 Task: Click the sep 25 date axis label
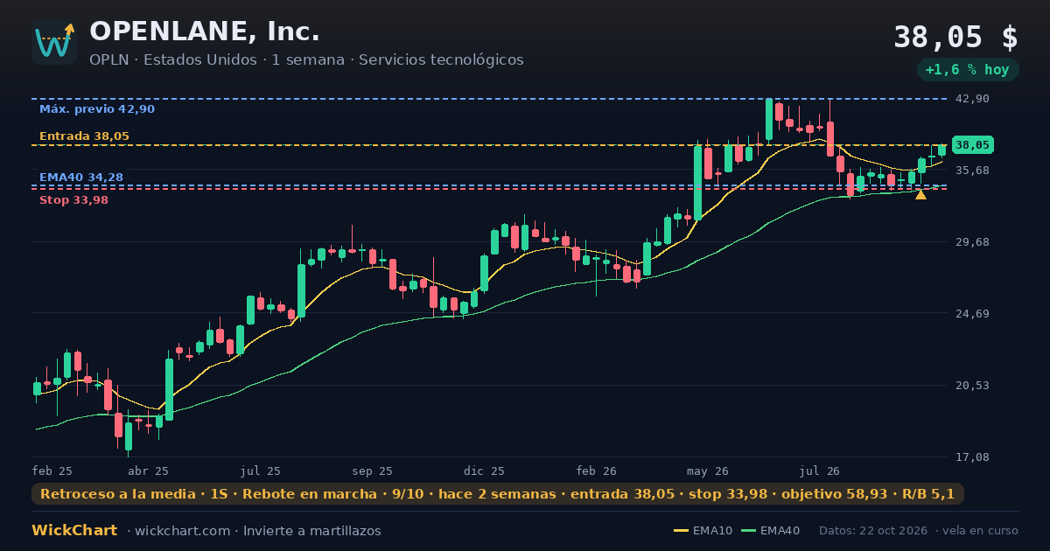click(x=373, y=471)
